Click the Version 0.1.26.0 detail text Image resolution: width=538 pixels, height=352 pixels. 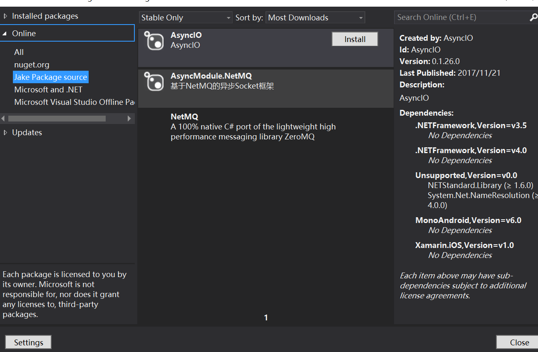click(x=429, y=62)
